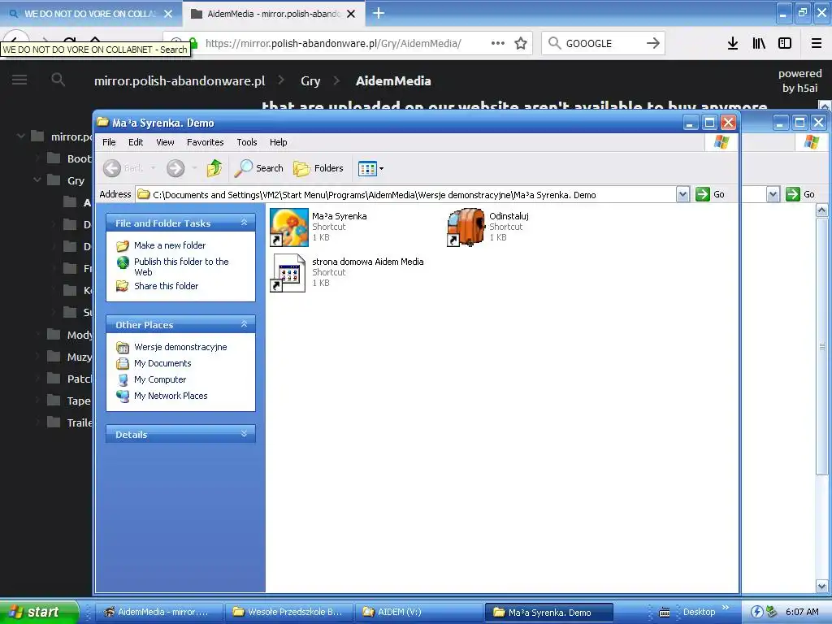The height and width of the screenshot is (624, 832).
Task: Click the browser URL address field
Action: point(333,44)
